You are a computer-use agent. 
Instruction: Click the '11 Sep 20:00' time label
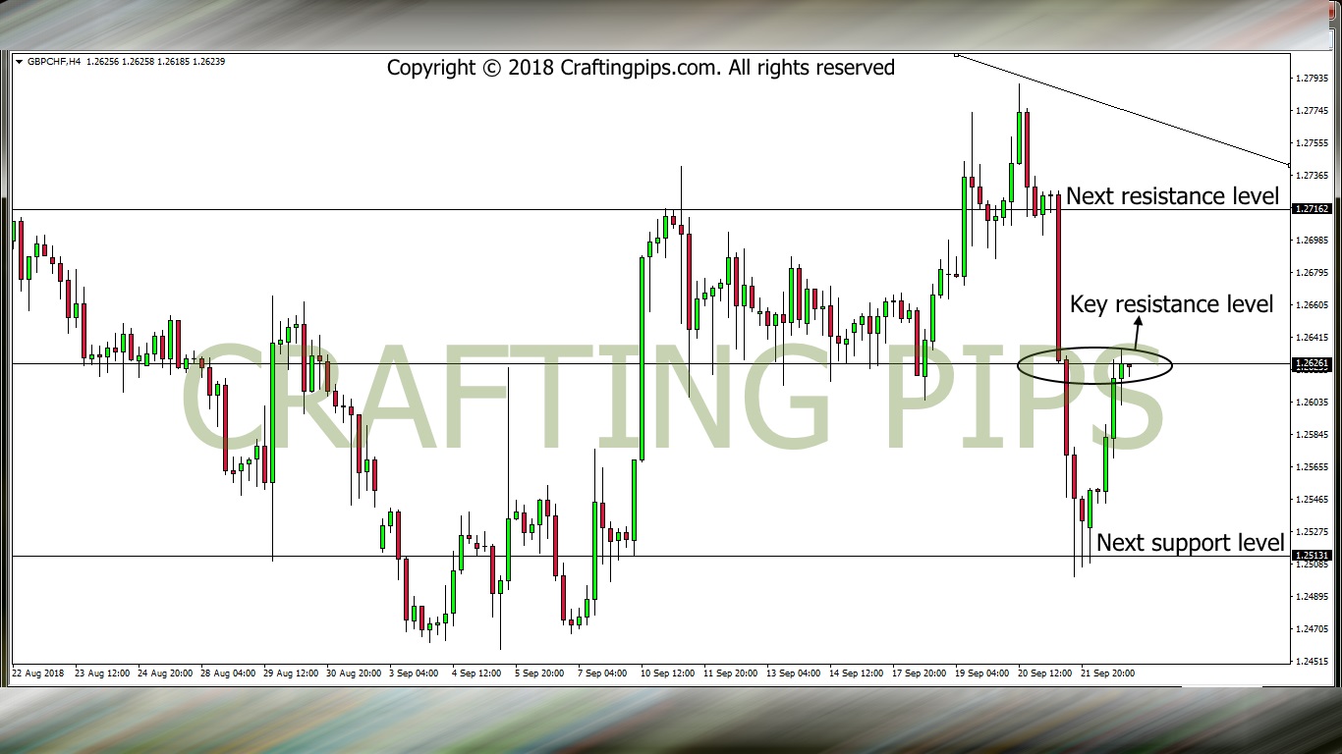point(731,673)
